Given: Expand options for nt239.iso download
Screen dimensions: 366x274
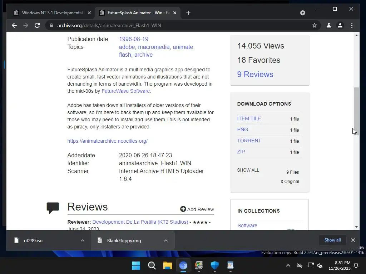Looking at the screenshot, I should tap(83, 240).
